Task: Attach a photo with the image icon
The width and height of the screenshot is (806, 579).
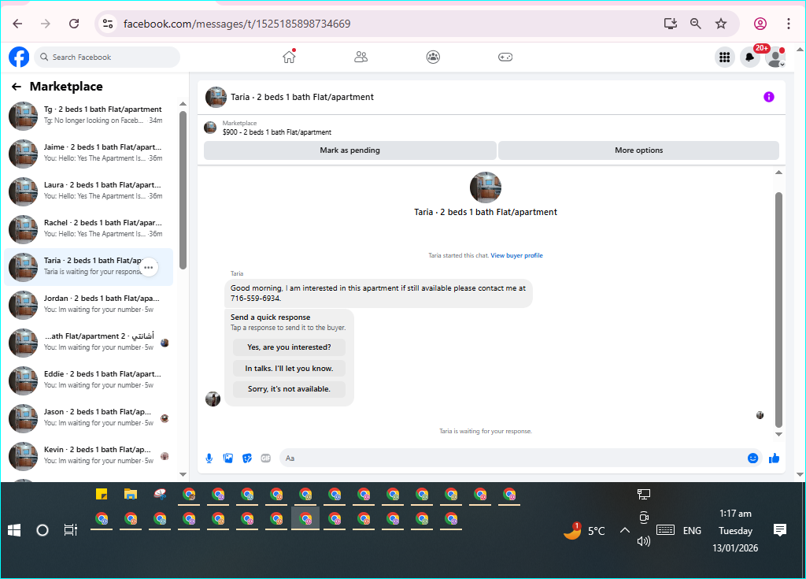Action: 228,458
